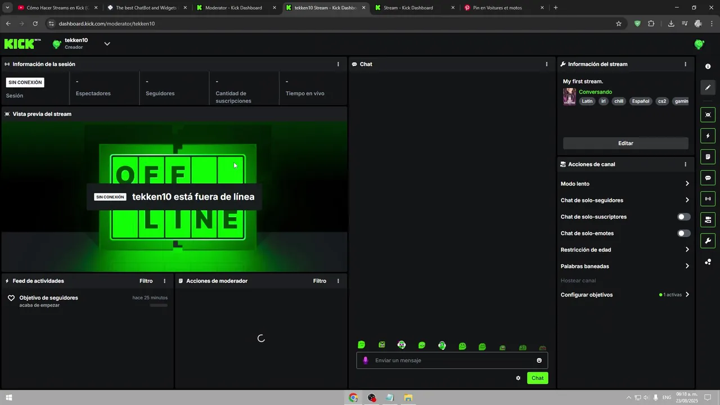Open the broadcast signal sidebar icon
Screen dimensions: 720x405
(708, 199)
